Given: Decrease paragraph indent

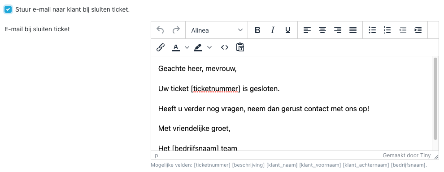Looking at the screenshot, I should tap(403, 30).
